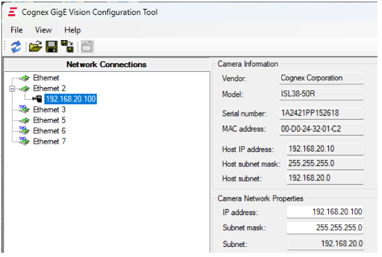Click the Cognex logo in title bar

coord(12,12)
